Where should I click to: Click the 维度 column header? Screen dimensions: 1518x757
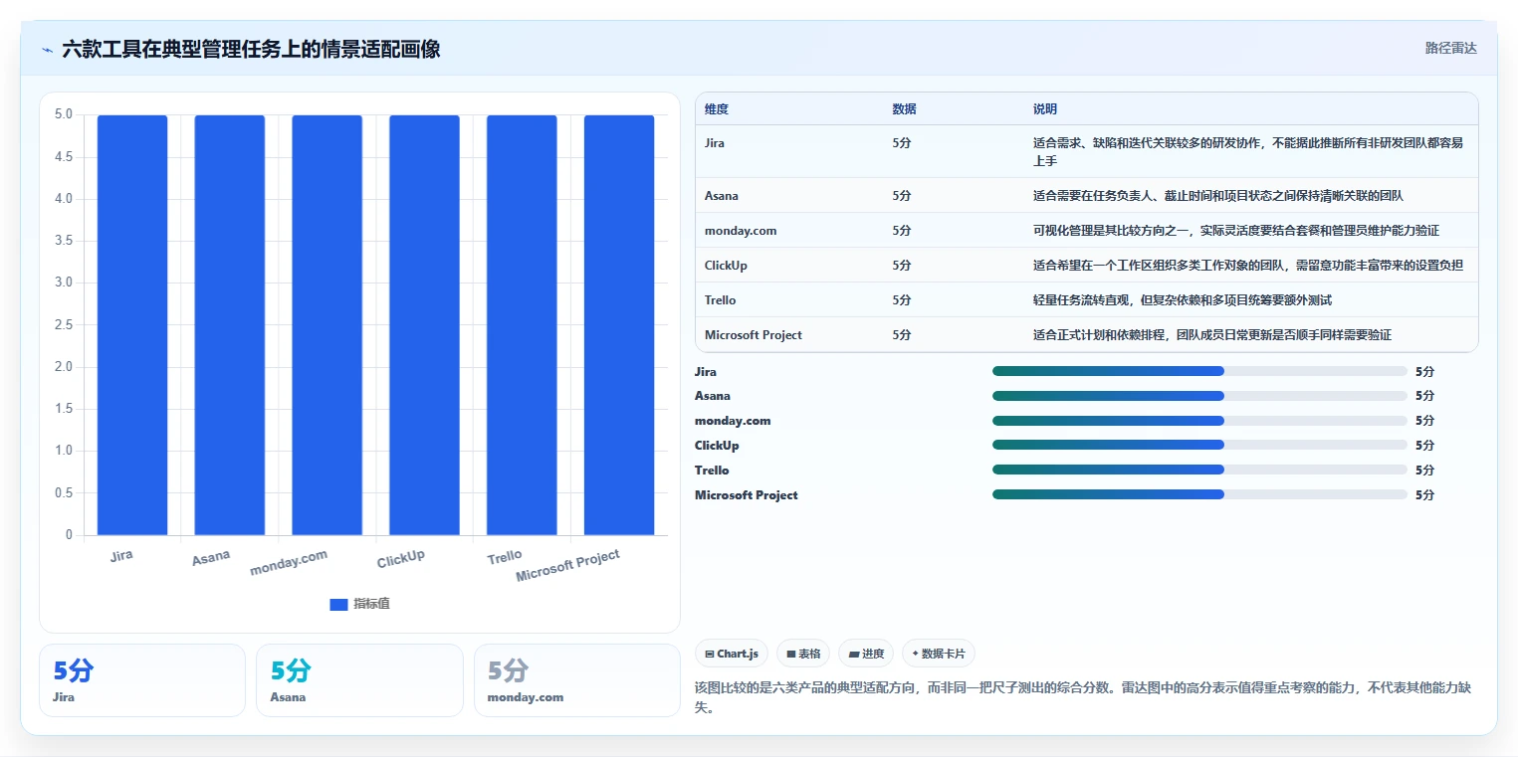(x=717, y=109)
